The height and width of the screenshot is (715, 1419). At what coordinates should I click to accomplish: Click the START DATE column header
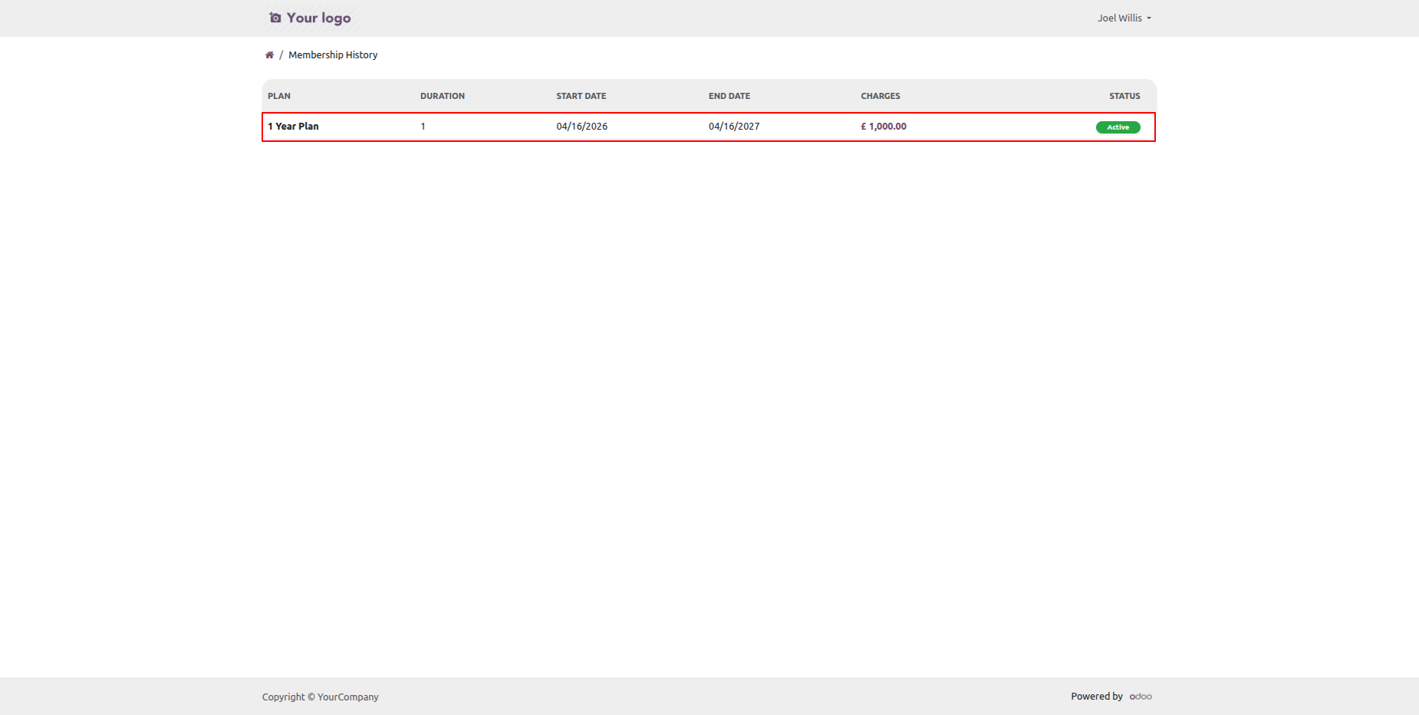click(x=581, y=96)
